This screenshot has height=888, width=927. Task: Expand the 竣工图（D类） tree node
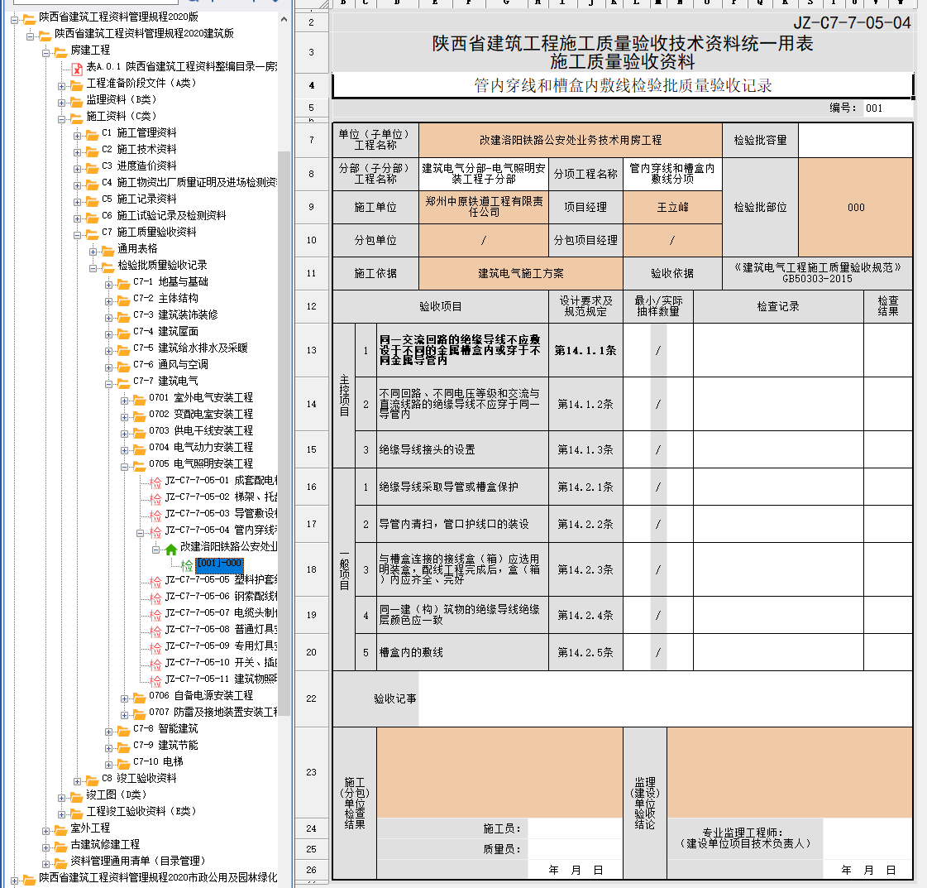pyautogui.click(x=62, y=796)
